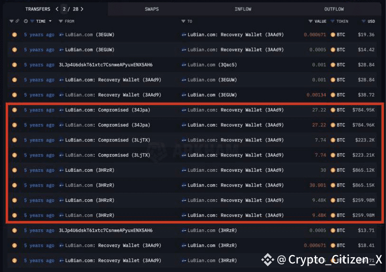Viewport: 386px width, 272px height.
Task: Go to the previous transfers page arrow
Action: [57, 9]
